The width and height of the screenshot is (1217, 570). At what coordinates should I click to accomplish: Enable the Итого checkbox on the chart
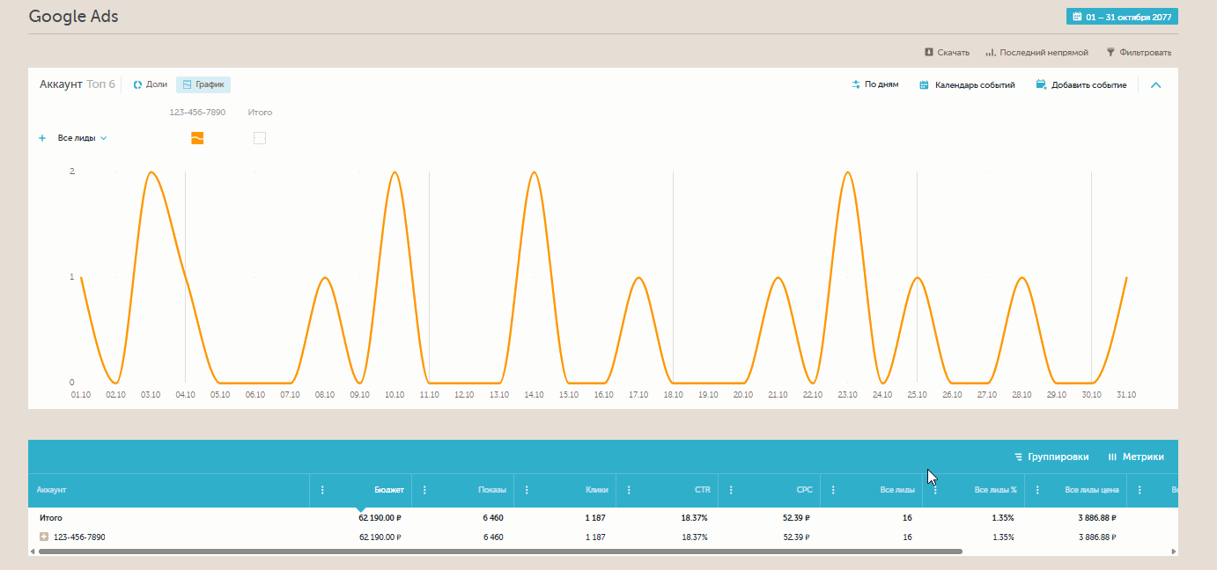(x=260, y=138)
